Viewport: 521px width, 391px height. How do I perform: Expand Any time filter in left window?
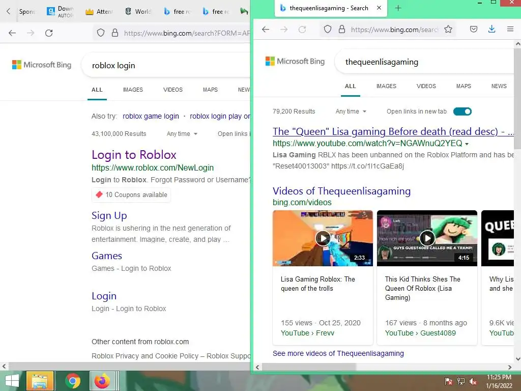[x=182, y=134]
